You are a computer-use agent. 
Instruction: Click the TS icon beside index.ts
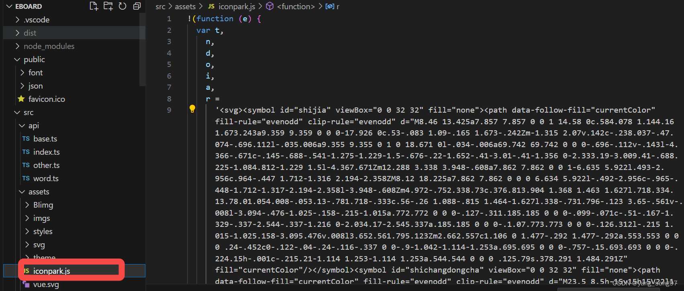coord(26,152)
